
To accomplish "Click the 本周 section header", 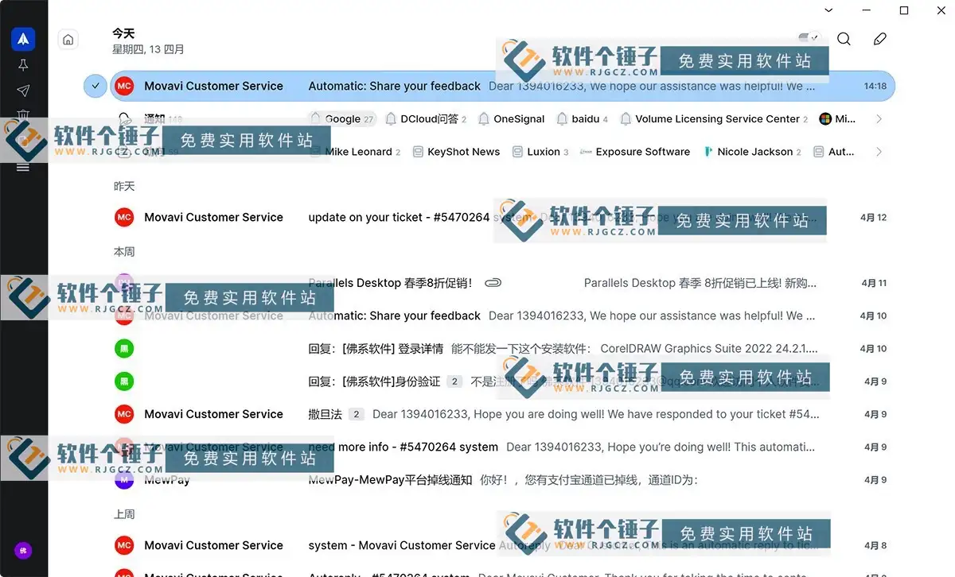I will 124,252.
